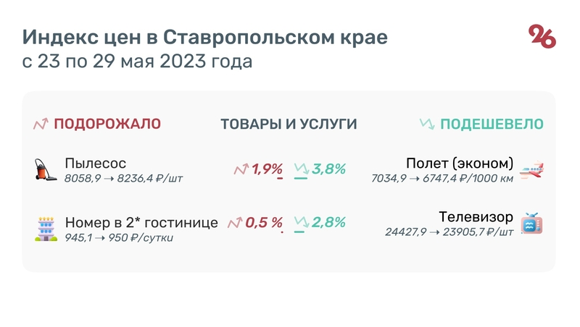Click the Пылесос item label
This screenshot has width=580, height=327.
(95, 163)
